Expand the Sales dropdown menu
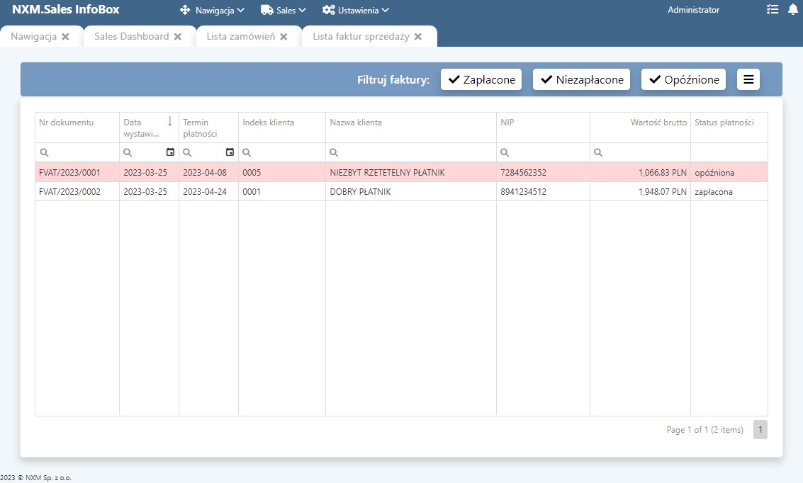The width and height of the screenshot is (803, 483). coord(283,11)
